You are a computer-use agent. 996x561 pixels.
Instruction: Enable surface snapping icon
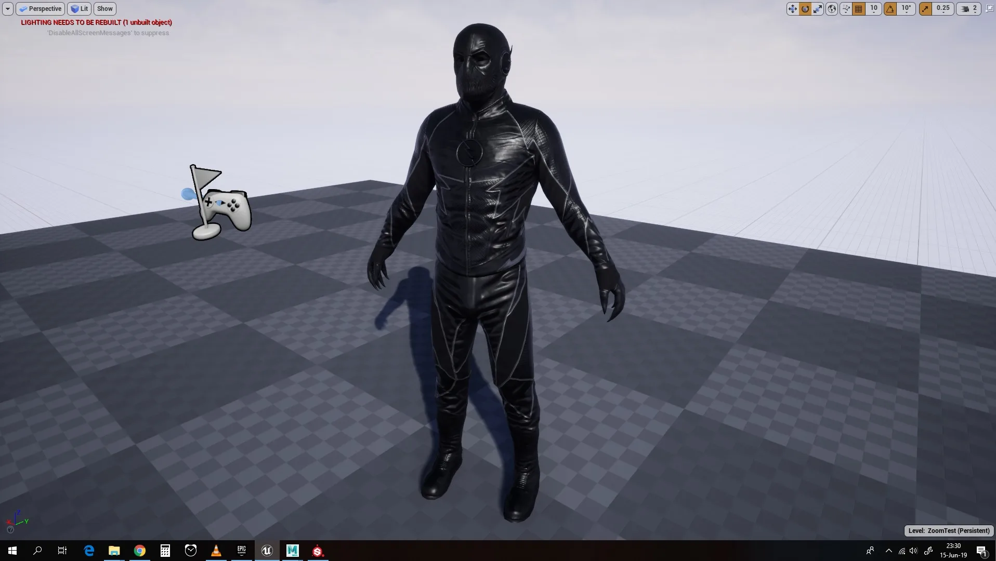[846, 9]
